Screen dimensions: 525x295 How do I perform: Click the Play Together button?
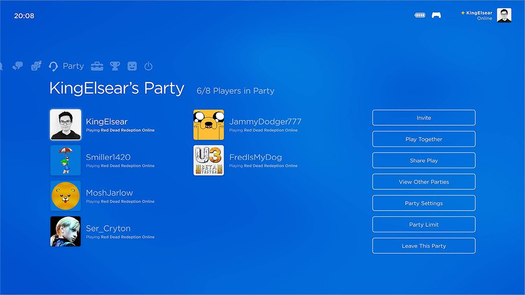[423, 139]
